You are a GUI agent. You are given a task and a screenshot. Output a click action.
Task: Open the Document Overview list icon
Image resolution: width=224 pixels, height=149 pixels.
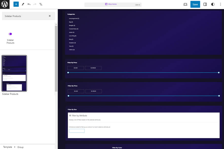coord(41,4)
